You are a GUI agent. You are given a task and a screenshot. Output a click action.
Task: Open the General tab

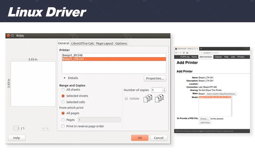tap(64, 43)
